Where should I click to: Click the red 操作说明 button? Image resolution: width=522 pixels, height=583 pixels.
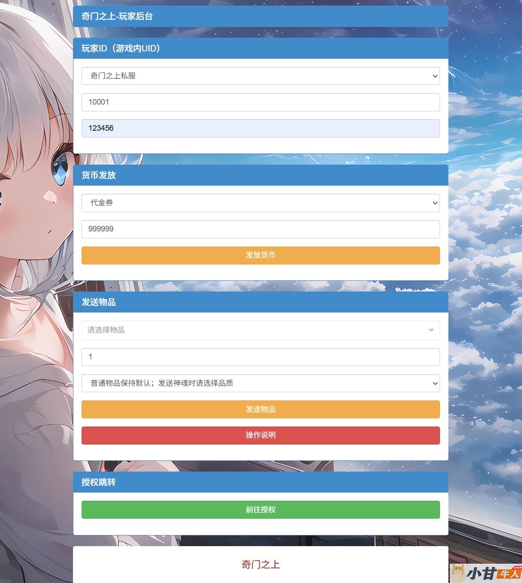(x=261, y=435)
